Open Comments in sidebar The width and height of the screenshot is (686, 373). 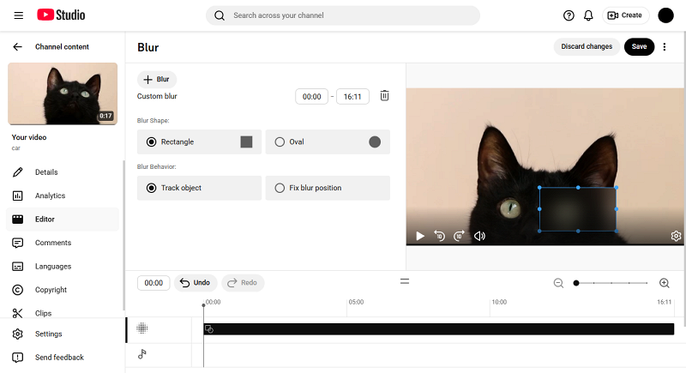pyautogui.click(x=62, y=243)
